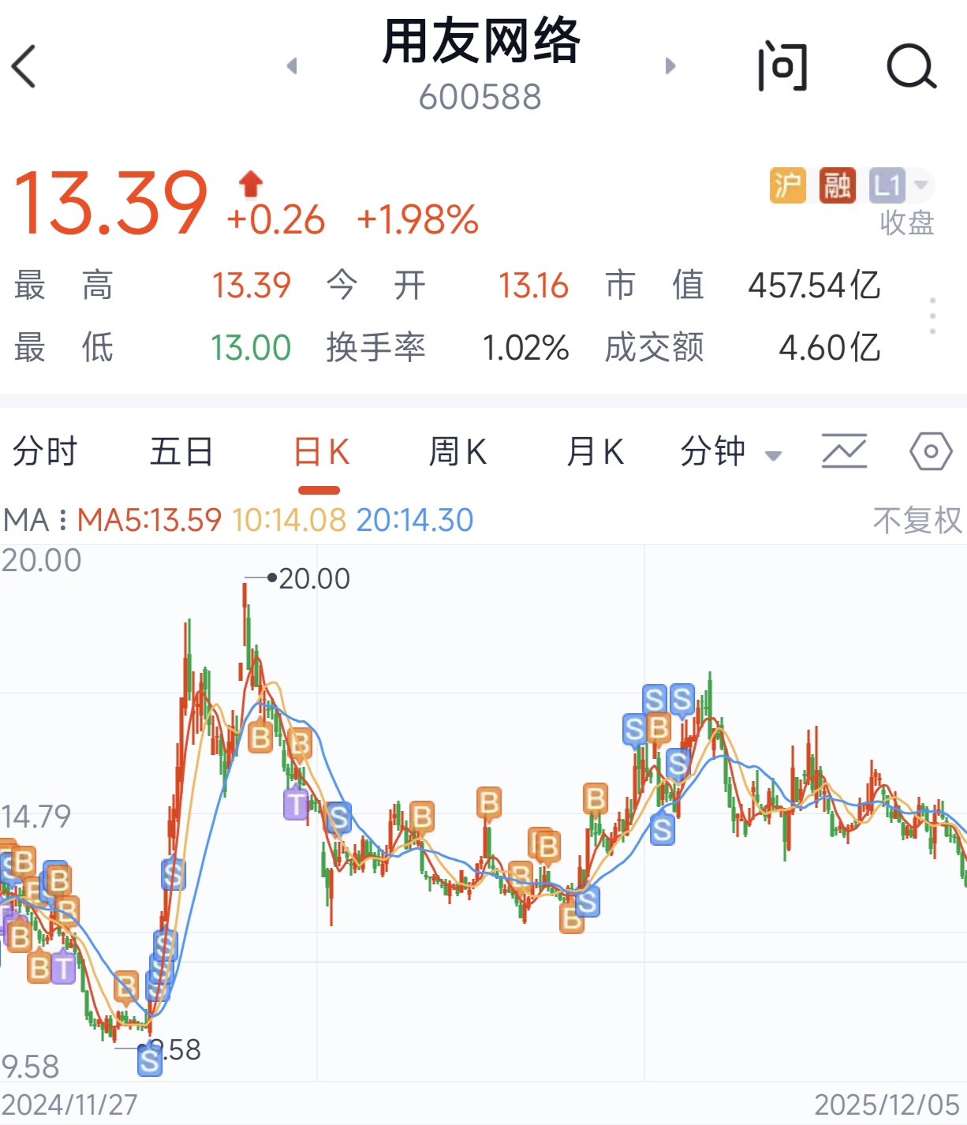Tap the S marker beside the purple T
Image resolution: width=967 pixels, height=1125 pixels.
(x=339, y=817)
